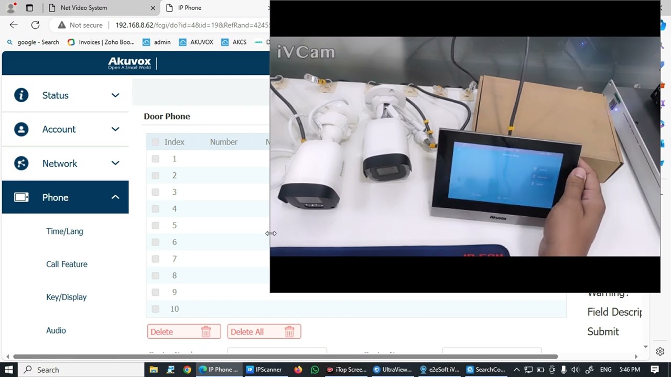Open e2eSoft iVCam taskbar item
This screenshot has height=377, width=671.
tap(439, 370)
